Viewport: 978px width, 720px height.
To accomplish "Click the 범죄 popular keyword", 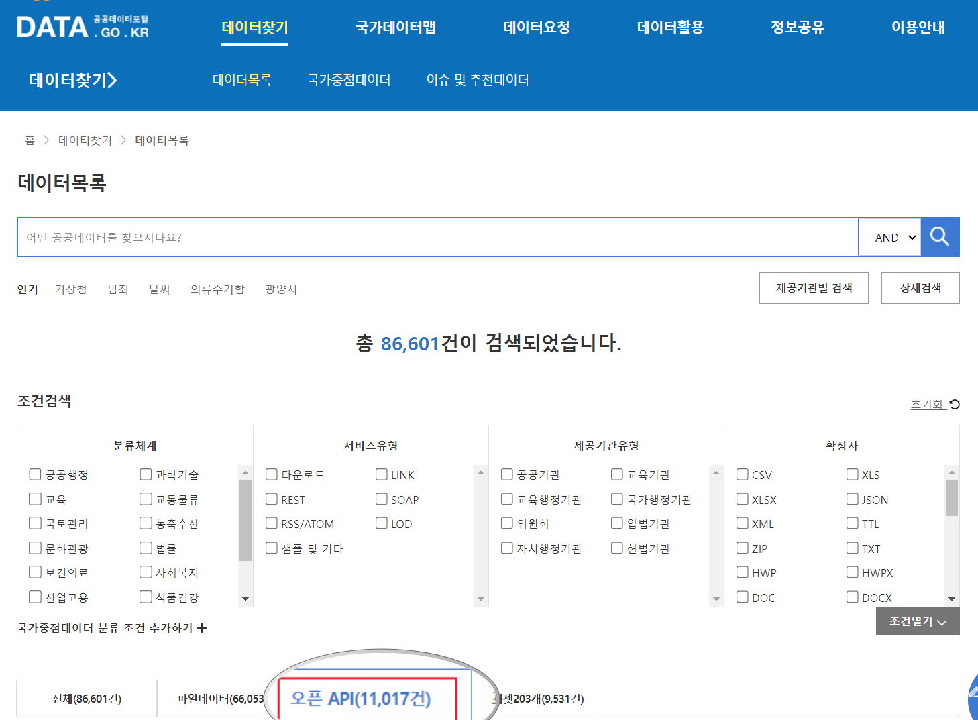I will tap(118, 289).
